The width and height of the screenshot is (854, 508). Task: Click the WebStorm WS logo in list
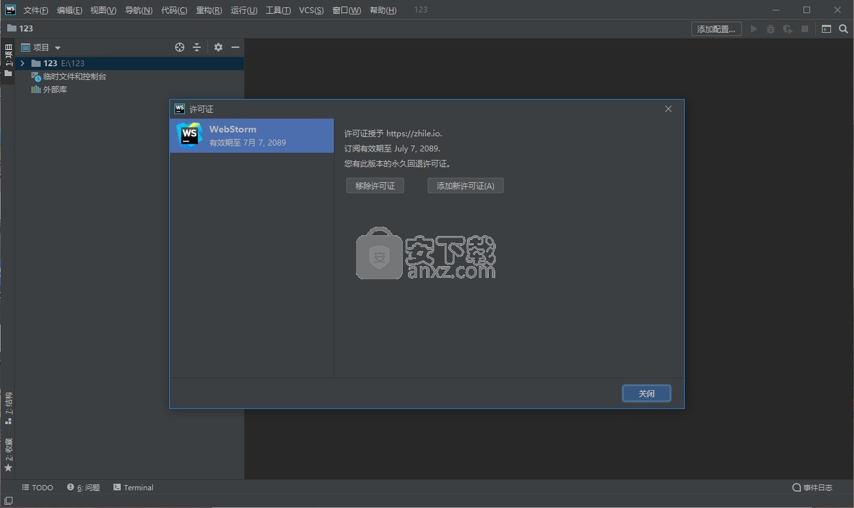tap(190, 135)
